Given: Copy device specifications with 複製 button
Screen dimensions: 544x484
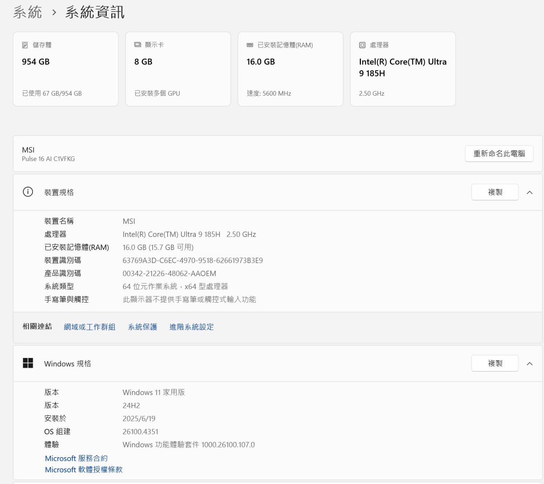Looking at the screenshot, I should click(495, 192).
